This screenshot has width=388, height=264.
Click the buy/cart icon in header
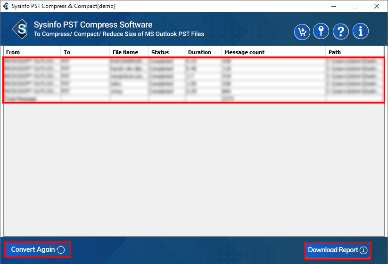[x=302, y=32]
